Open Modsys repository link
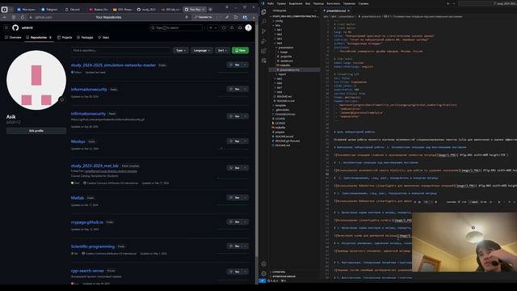The image size is (517, 291). (78, 141)
